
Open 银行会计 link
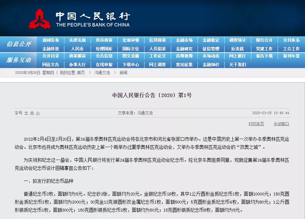pyautogui.click(x=264, y=40)
